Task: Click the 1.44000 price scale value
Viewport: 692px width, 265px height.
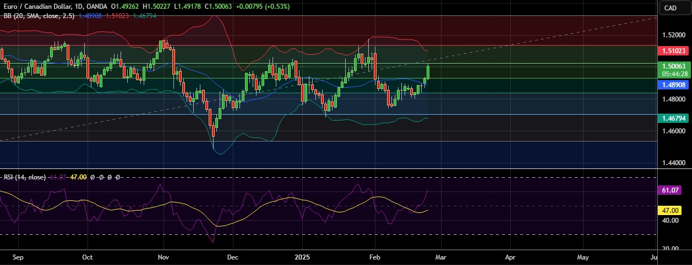Action: tap(674, 163)
